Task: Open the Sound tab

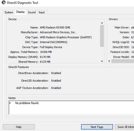Action: [x=32, y=12]
